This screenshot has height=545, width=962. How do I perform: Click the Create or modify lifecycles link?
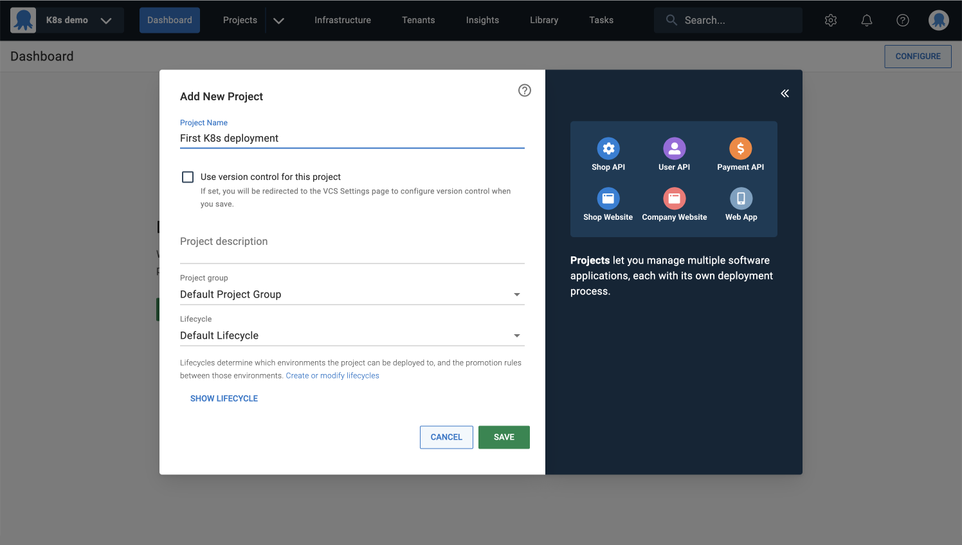pos(332,375)
